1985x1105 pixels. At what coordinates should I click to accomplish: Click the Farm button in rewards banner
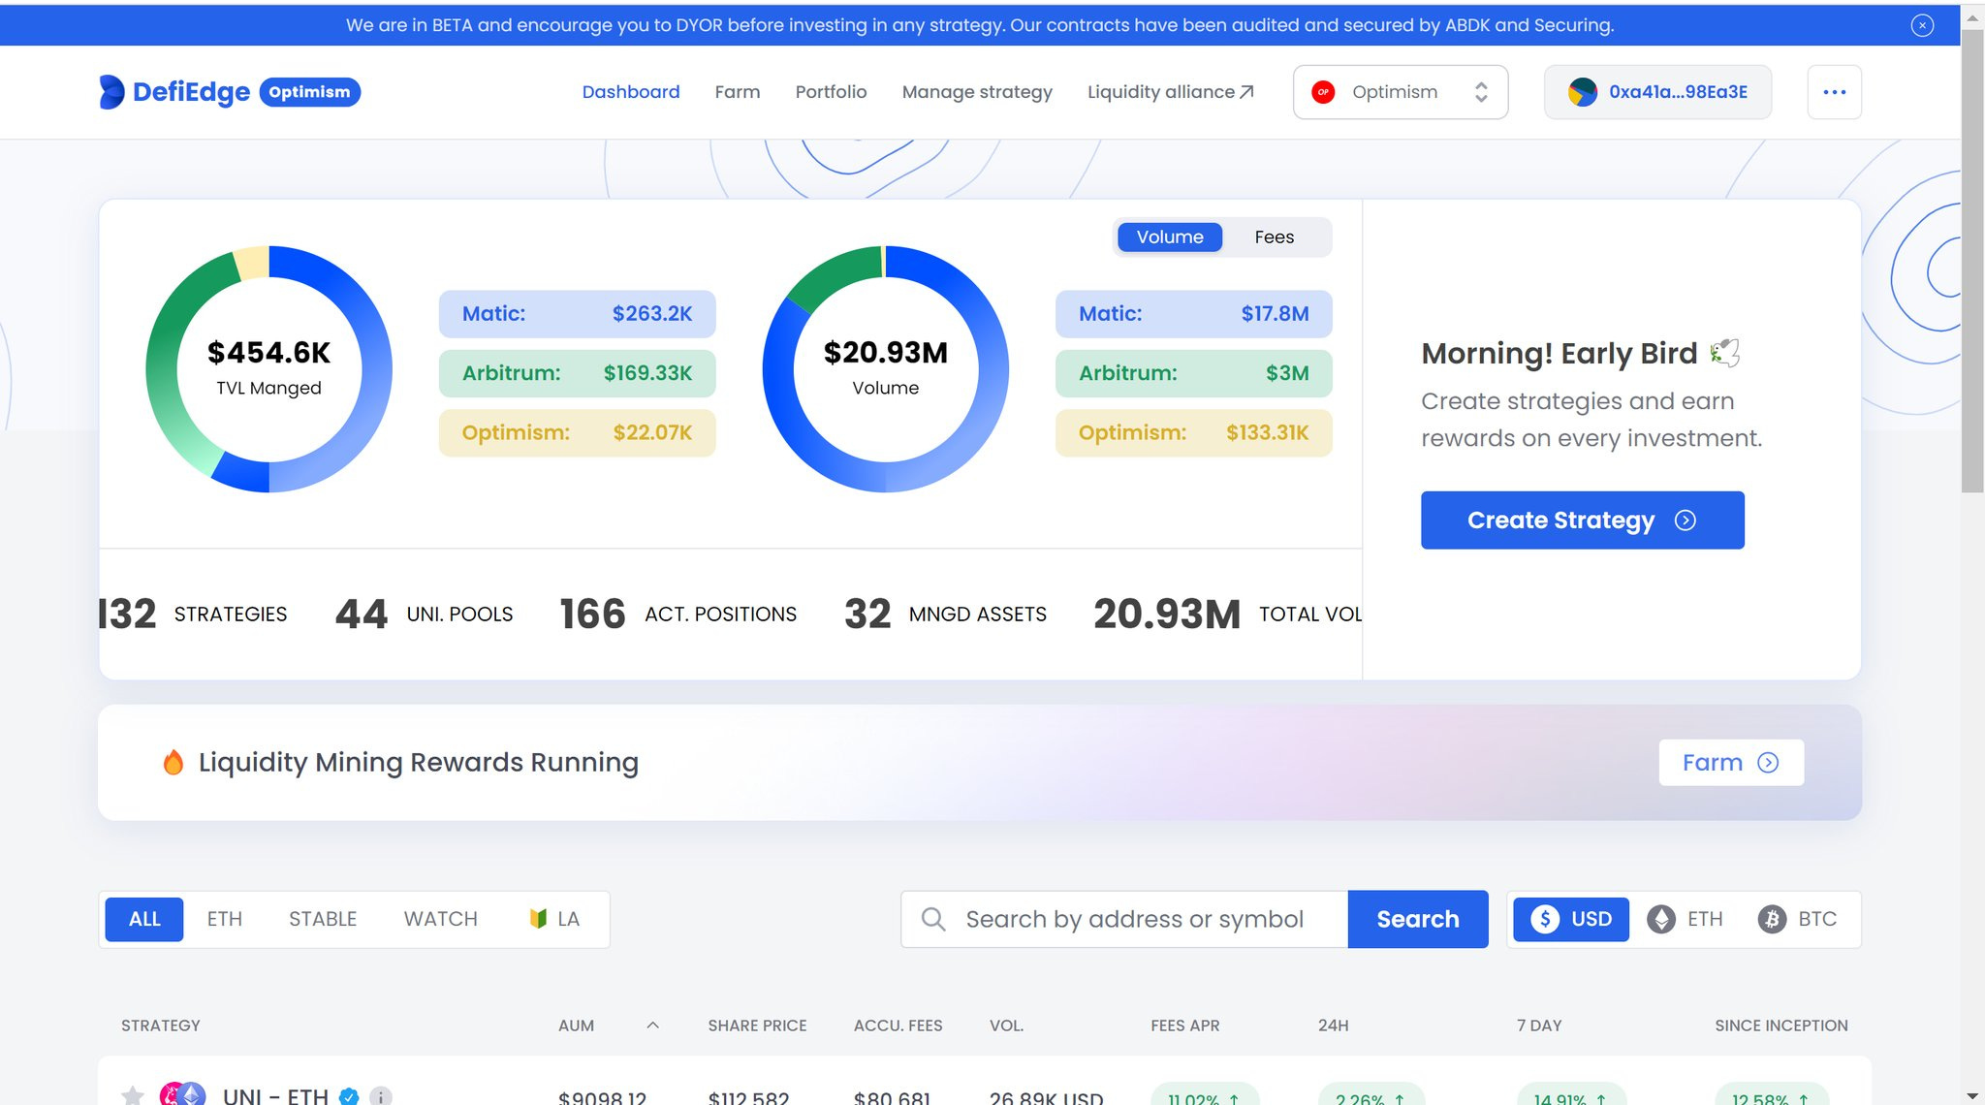[1730, 763]
